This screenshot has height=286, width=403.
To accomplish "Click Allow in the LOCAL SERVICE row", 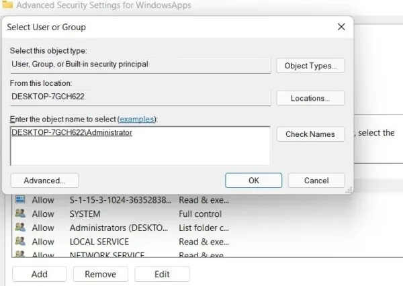I will point(43,242).
